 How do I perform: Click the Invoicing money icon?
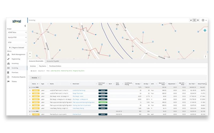coord(8,68)
